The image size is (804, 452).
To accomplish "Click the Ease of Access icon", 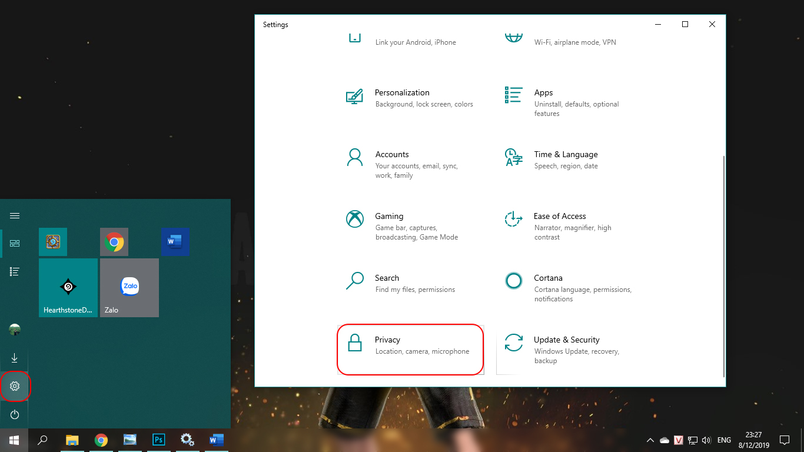I will point(514,219).
